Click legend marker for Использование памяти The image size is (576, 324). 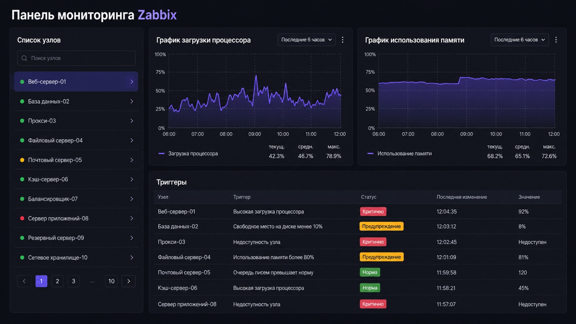[370, 153]
